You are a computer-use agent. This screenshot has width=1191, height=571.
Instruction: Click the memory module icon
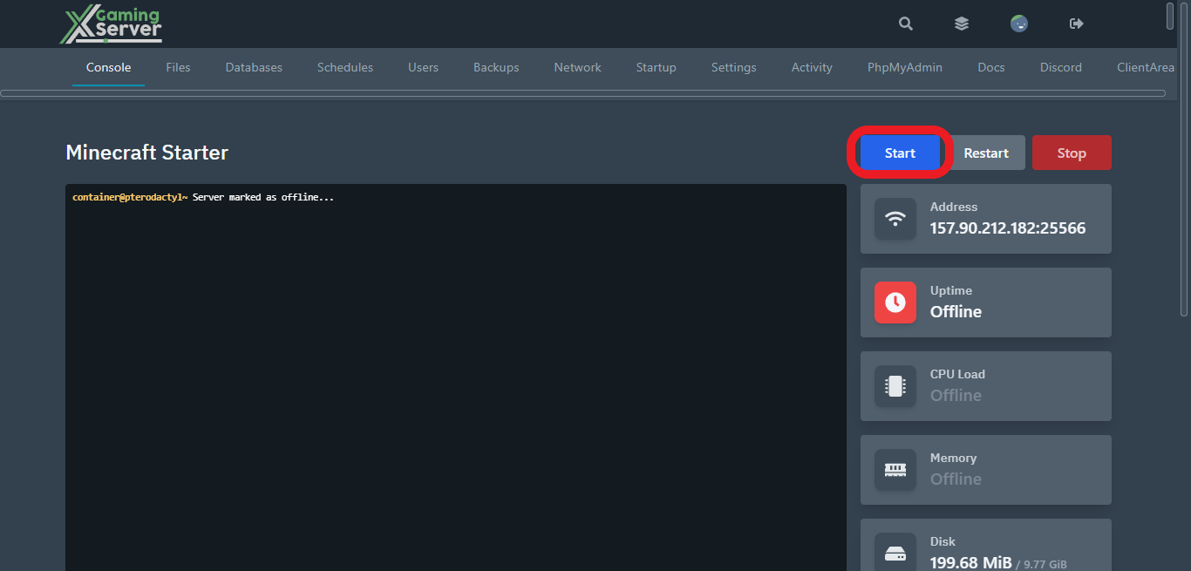[x=895, y=470]
